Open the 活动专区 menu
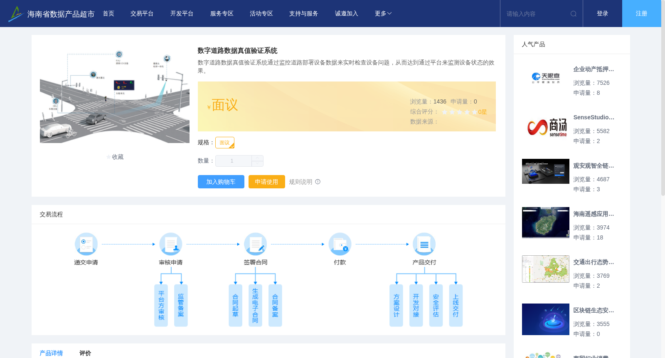 click(x=261, y=14)
